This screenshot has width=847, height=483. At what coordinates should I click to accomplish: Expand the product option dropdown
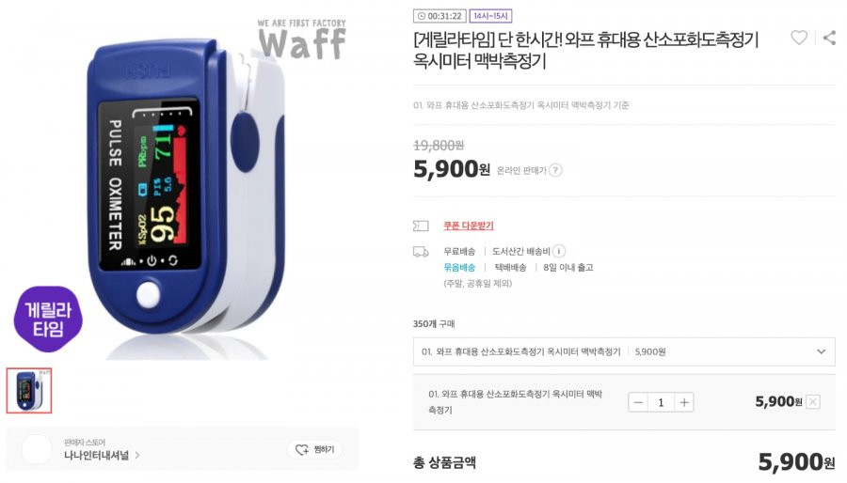tap(624, 351)
